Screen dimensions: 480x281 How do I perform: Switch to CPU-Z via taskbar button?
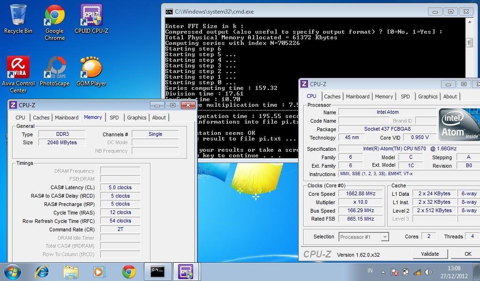186,272
